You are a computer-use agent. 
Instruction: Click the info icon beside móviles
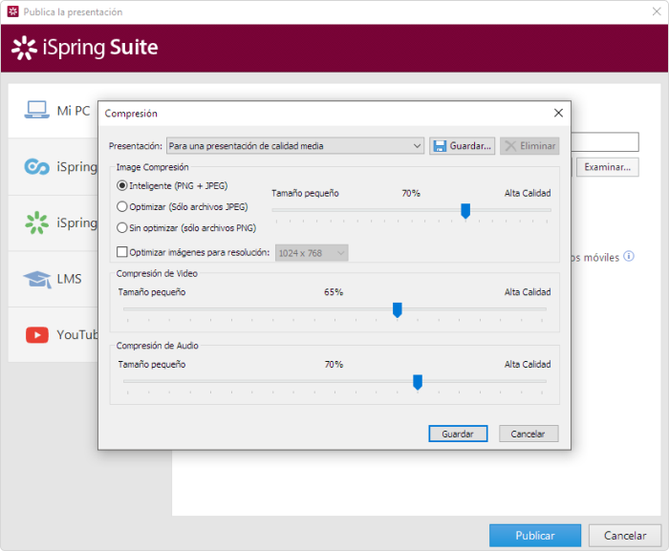pyautogui.click(x=629, y=256)
